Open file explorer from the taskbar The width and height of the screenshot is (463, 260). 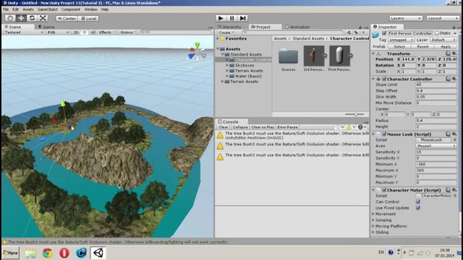click(30, 253)
